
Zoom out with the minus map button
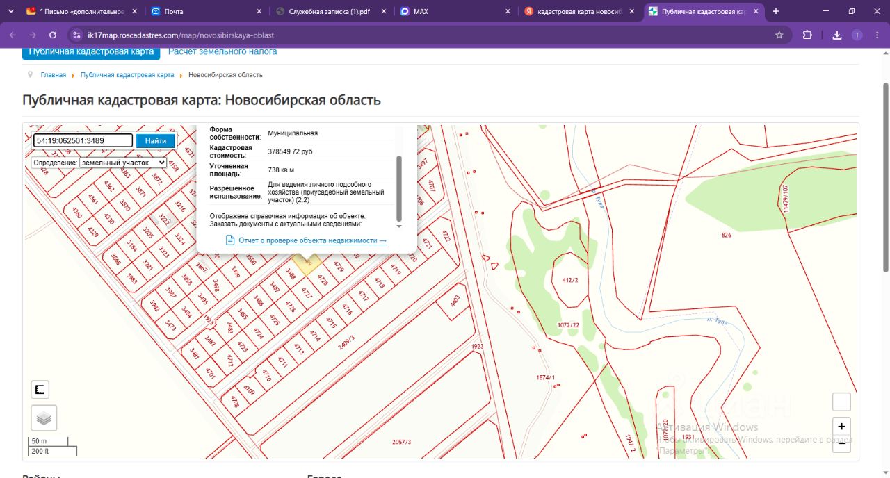click(x=841, y=445)
